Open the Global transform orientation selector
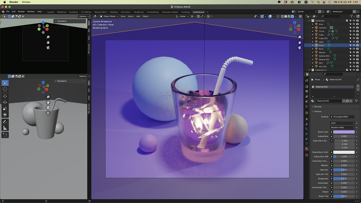361x203 pixels. point(182,16)
